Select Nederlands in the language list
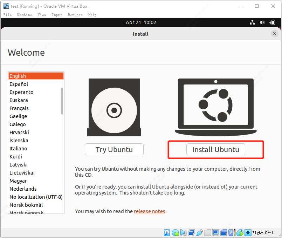Viewport: 282px width, 238px height. pos(36,189)
